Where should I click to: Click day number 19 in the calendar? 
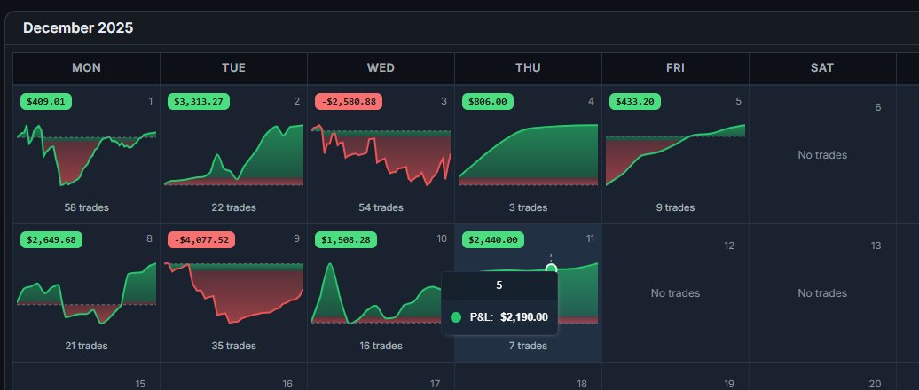click(728, 384)
